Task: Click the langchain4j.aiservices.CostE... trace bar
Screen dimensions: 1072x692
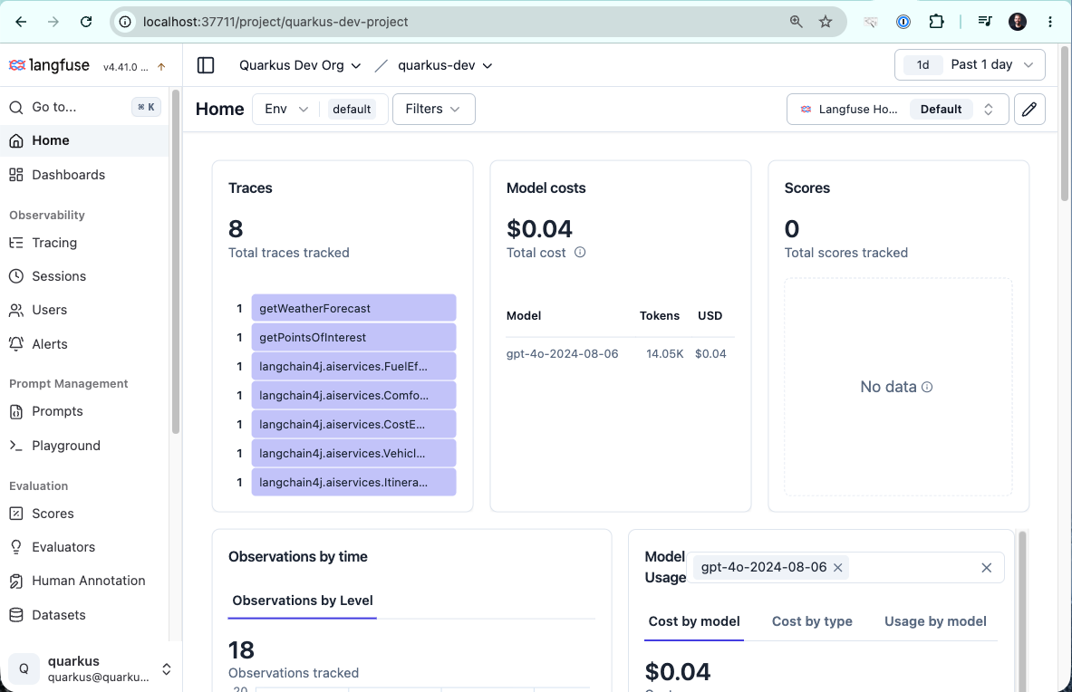Action: [353, 424]
